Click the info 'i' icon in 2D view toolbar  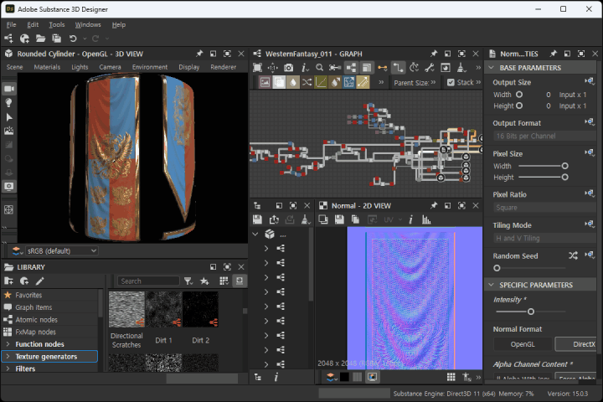coord(410,219)
